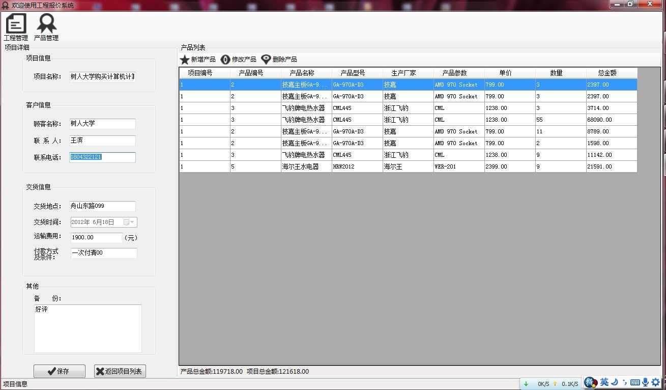Click the app icon in title bar

5,5
